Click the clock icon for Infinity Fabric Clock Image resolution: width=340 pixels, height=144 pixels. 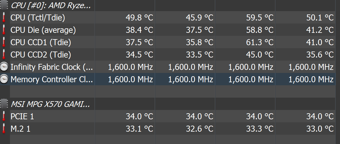pos(4,67)
